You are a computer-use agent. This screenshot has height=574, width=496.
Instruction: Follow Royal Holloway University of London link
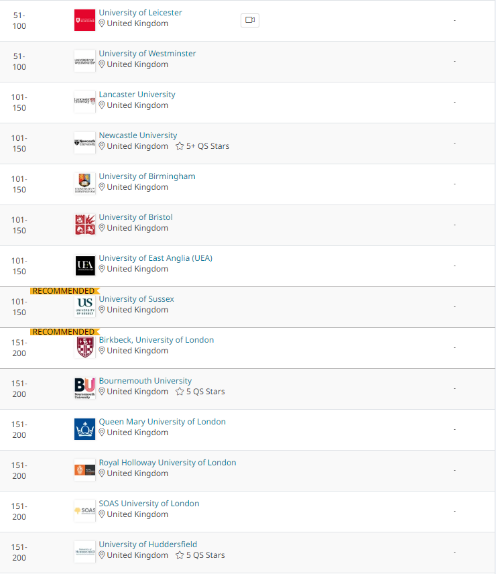pyautogui.click(x=167, y=463)
